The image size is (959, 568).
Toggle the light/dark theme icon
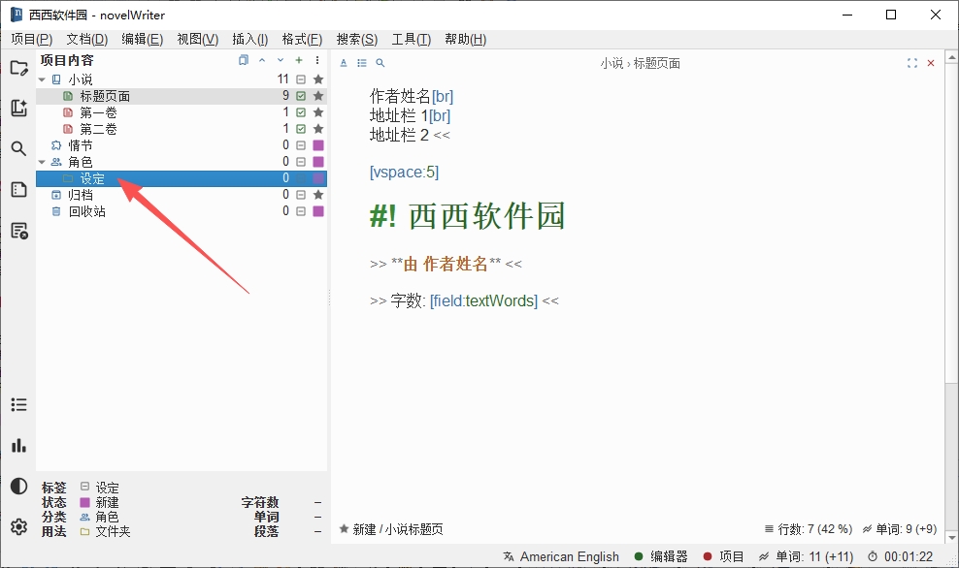pos(19,487)
